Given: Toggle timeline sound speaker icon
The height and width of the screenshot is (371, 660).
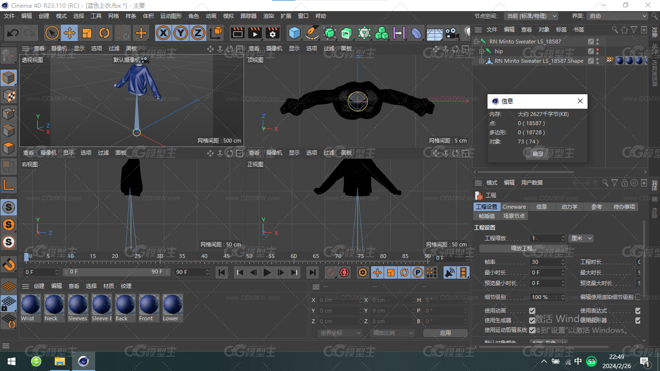Looking at the screenshot, I should [x=450, y=272].
